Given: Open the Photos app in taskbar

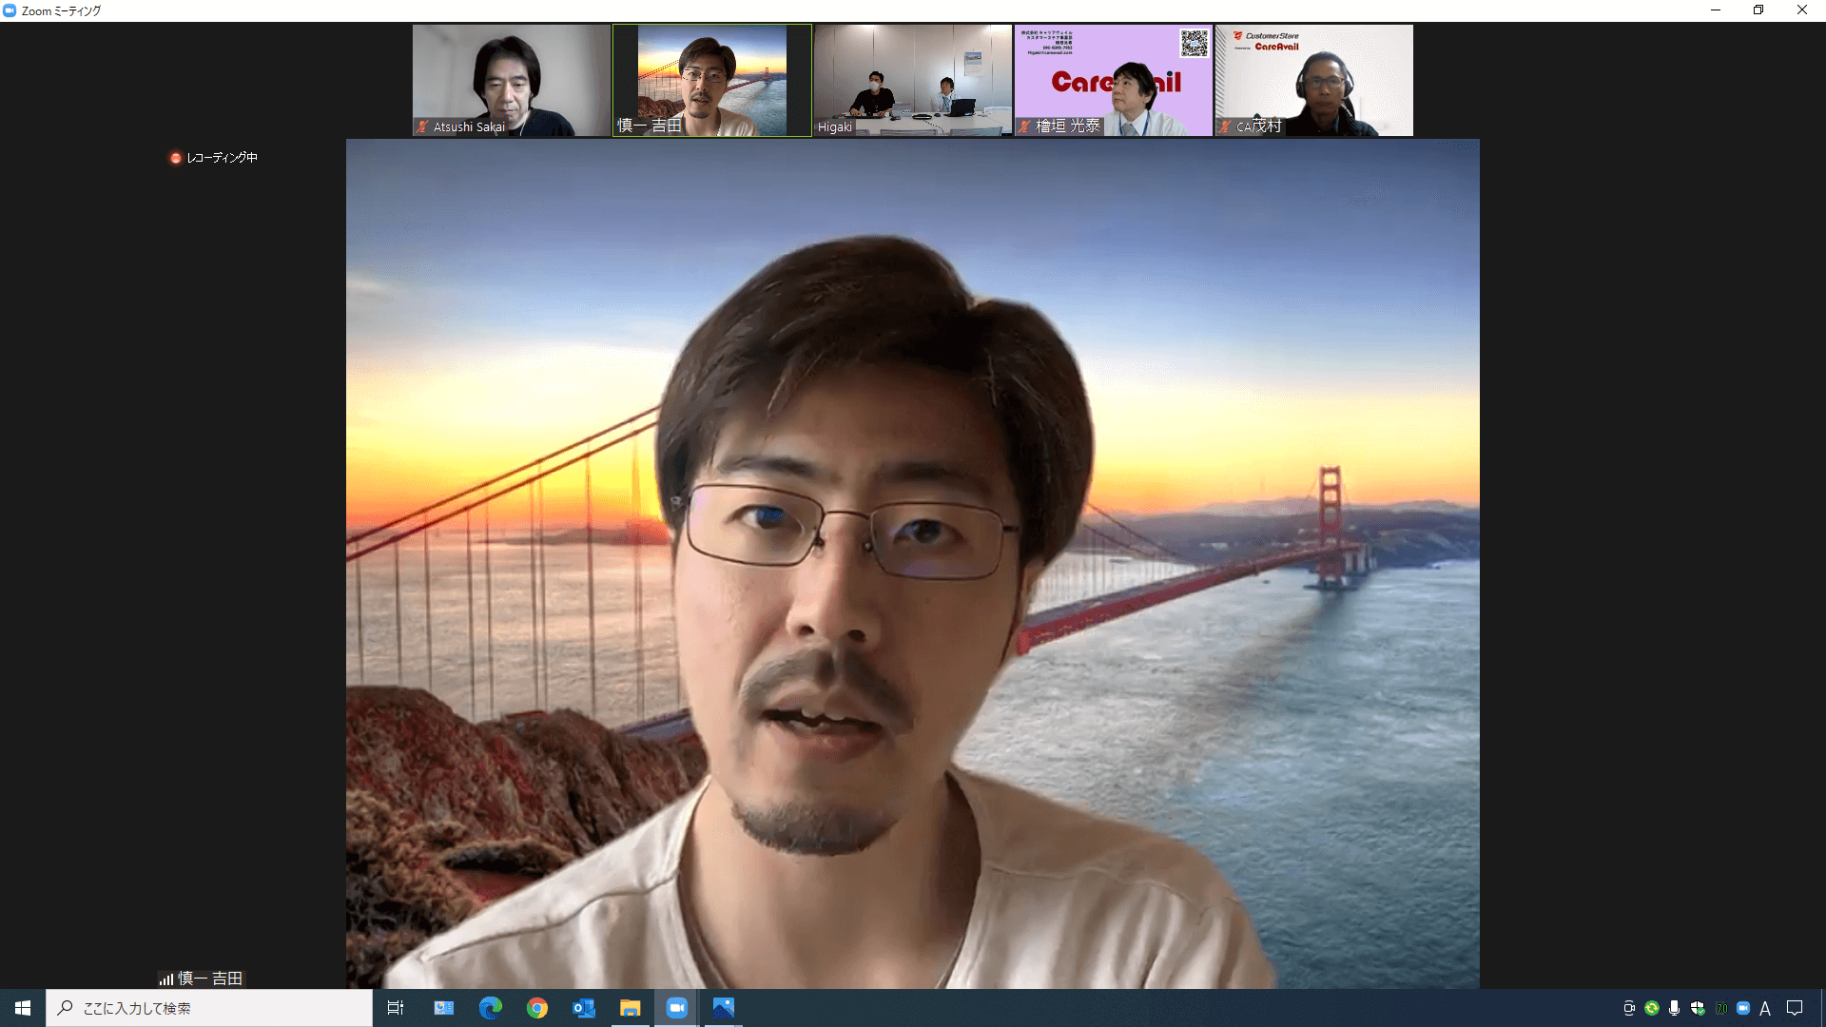Looking at the screenshot, I should coord(724,1008).
